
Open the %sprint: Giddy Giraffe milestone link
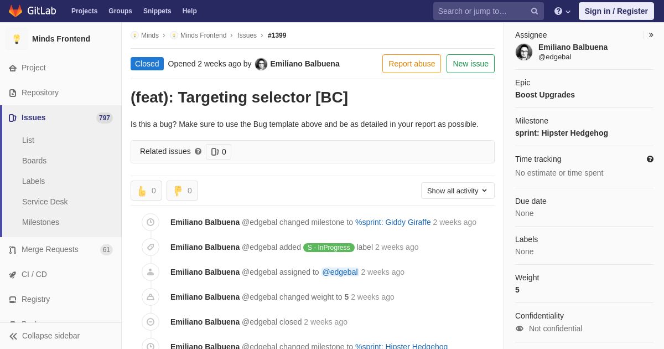coord(393,222)
